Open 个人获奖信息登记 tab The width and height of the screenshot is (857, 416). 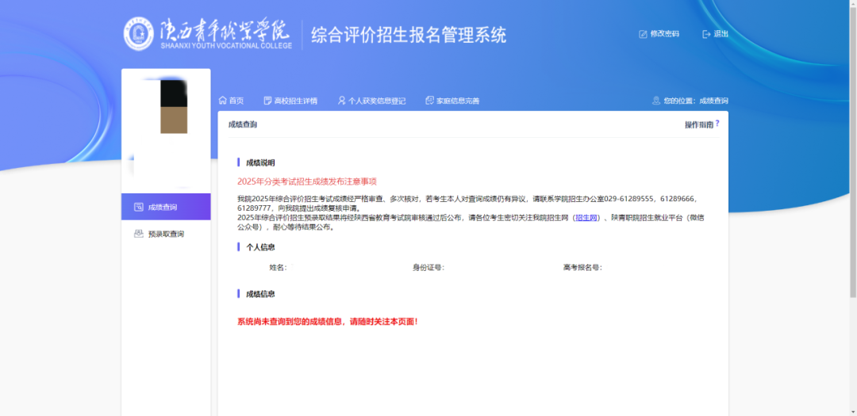tap(377, 101)
